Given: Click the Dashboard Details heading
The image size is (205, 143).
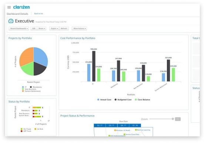Looking at the screenshot, I should pos(17,14).
